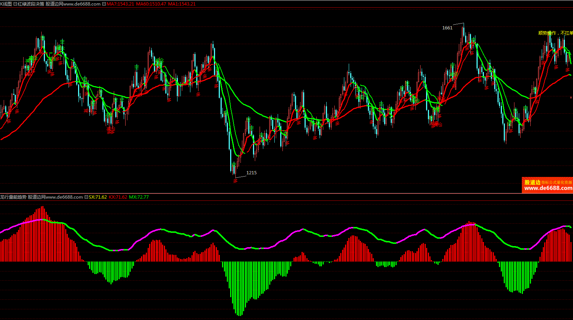Click the MA60:1510.47 readout
The width and height of the screenshot is (573, 320).
(x=151, y=4)
